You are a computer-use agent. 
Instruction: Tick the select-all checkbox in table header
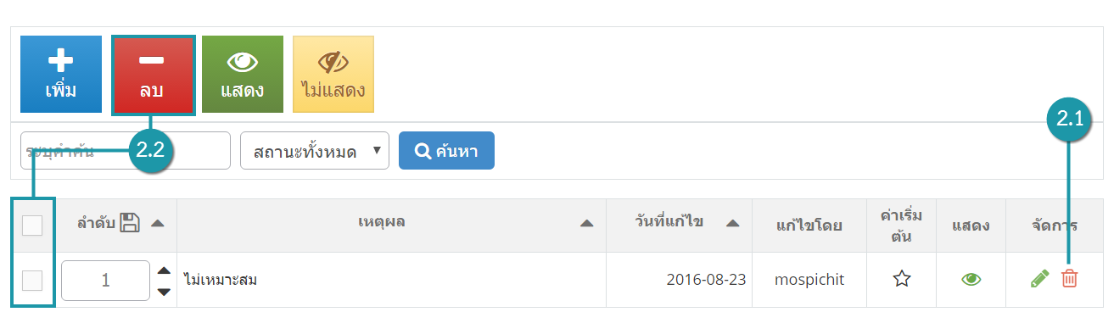click(32, 225)
